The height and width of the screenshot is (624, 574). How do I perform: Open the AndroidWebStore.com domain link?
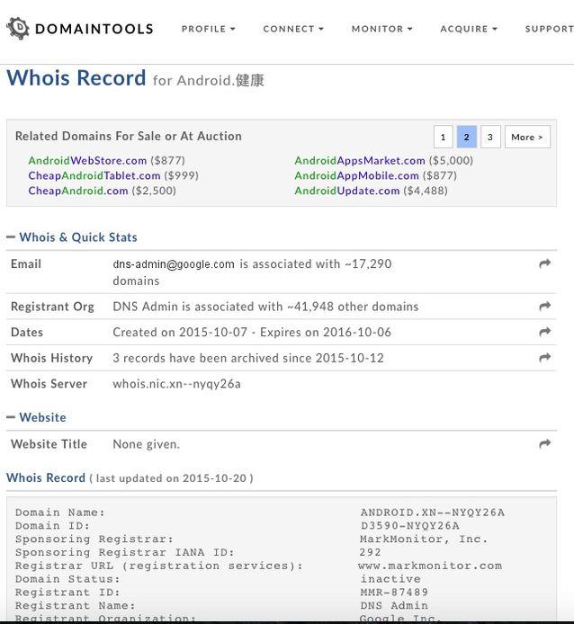tap(87, 161)
